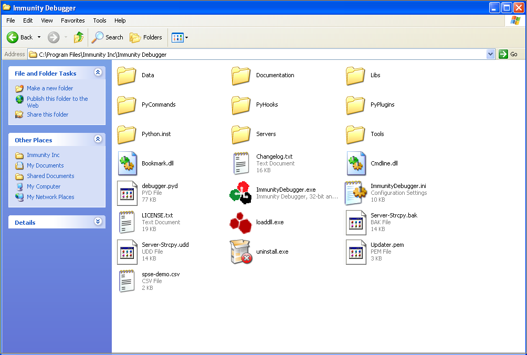Open the address bar dropdown
The image size is (527, 355).
[490, 54]
